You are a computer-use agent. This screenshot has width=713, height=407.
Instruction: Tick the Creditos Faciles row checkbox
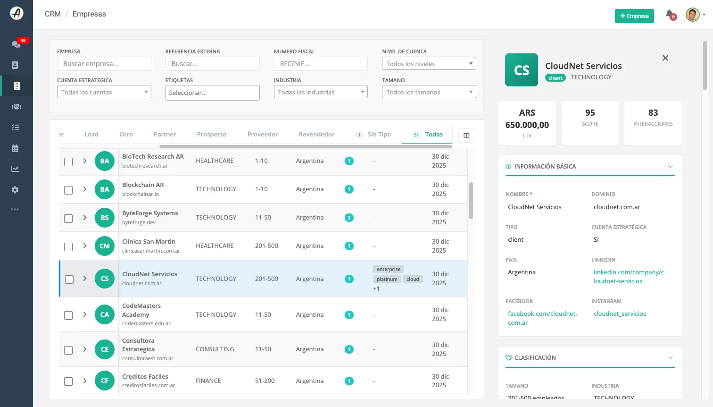pyautogui.click(x=68, y=381)
